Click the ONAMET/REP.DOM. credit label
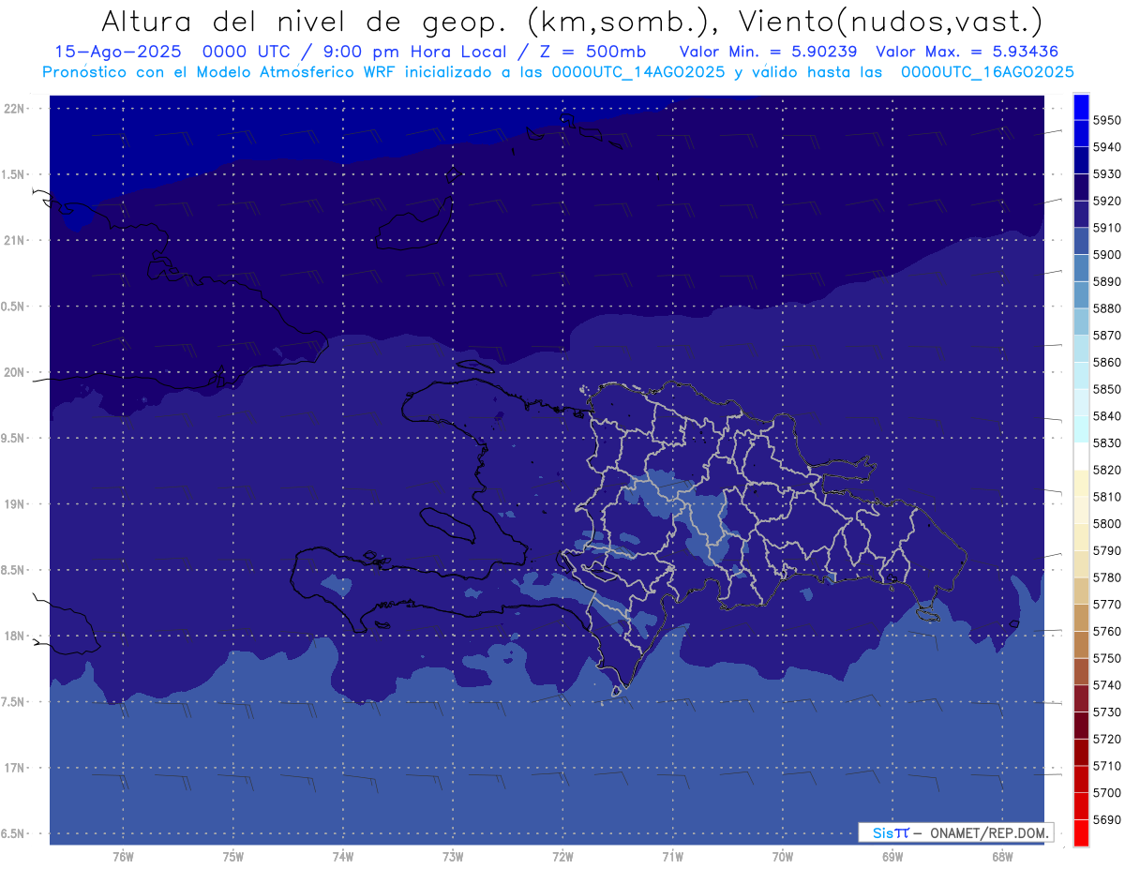1125x869 pixels. [987, 832]
